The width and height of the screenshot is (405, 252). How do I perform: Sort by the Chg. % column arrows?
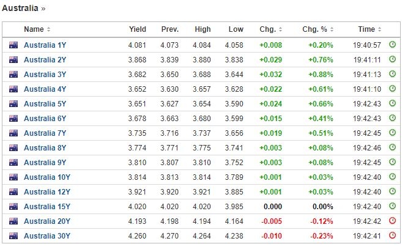click(332, 29)
